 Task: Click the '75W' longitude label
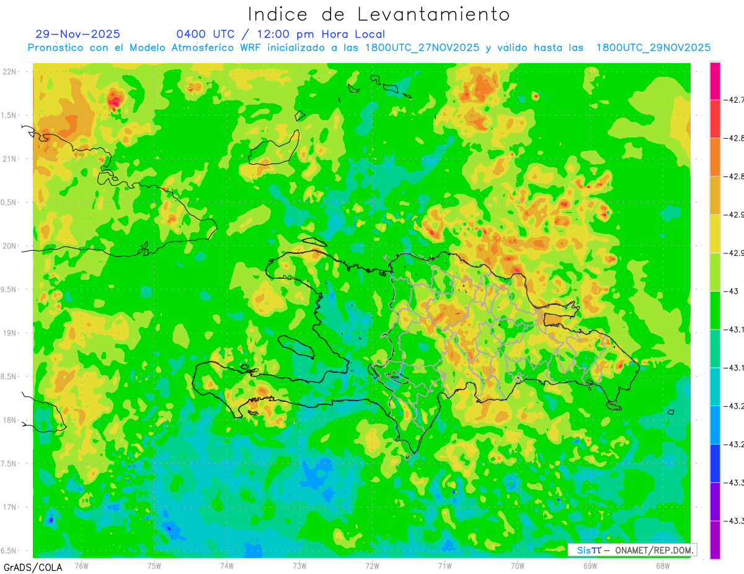tap(154, 565)
